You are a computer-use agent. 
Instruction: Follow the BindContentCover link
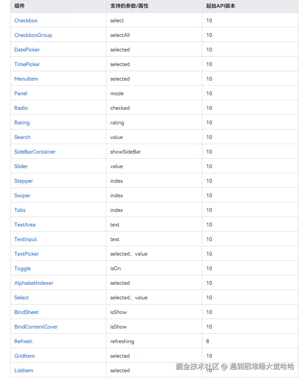[x=36, y=327]
